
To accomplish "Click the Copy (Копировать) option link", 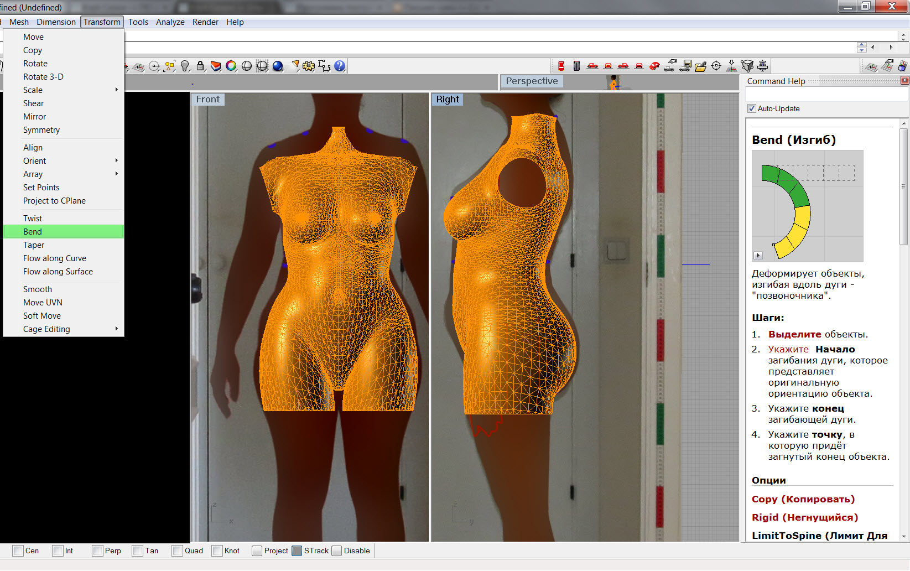I will [x=803, y=499].
